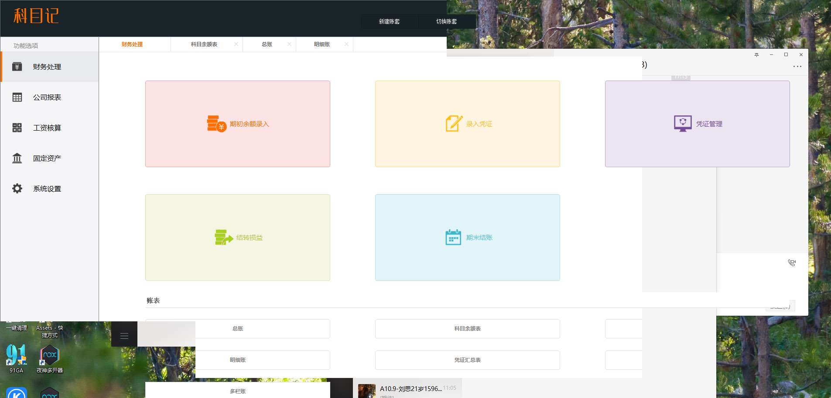The image size is (831, 398).
Task: Switch to the 明细账 tab
Action: (x=322, y=44)
